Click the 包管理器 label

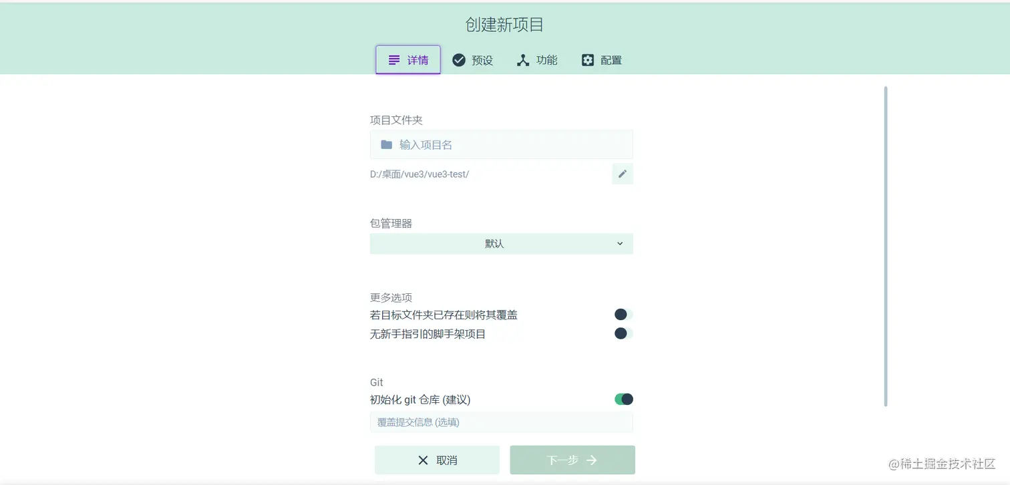(391, 223)
